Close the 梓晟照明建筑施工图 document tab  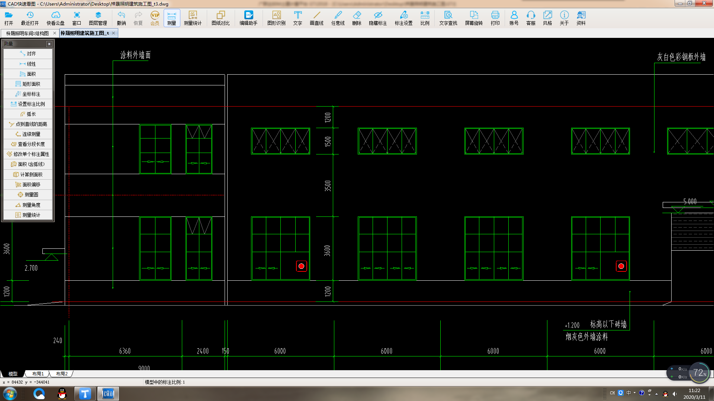(x=113, y=33)
